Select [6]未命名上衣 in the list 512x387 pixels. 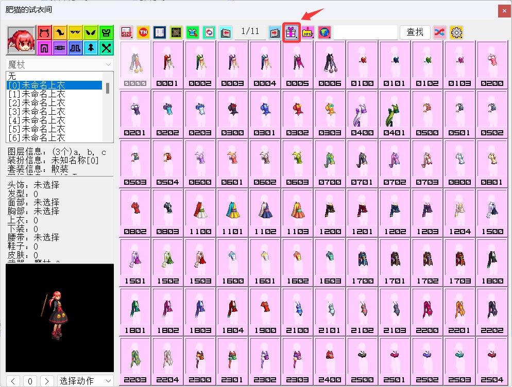tap(54, 138)
